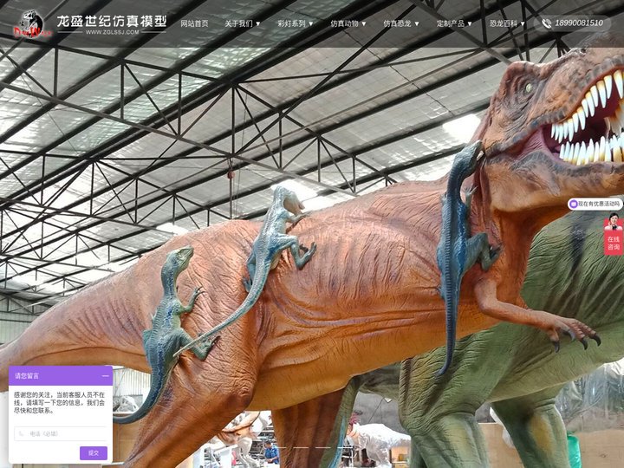The image size is (624, 468).
Task: Open the 网站首页 home page
Action: [x=194, y=23]
